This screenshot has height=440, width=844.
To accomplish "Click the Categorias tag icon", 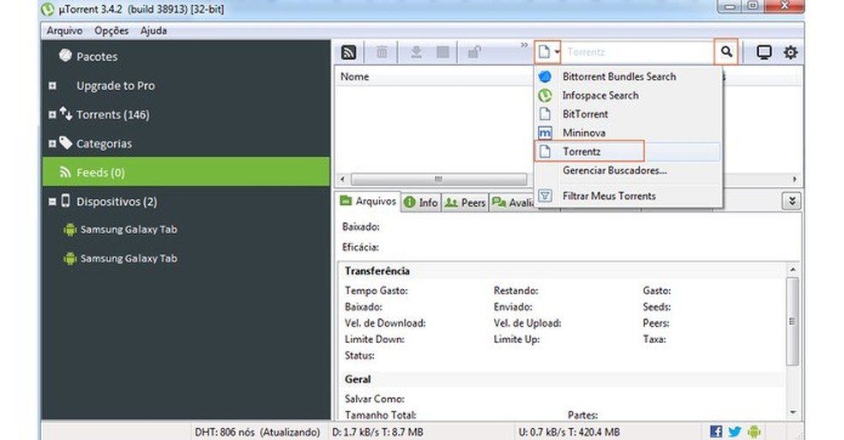I will pos(66,142).
